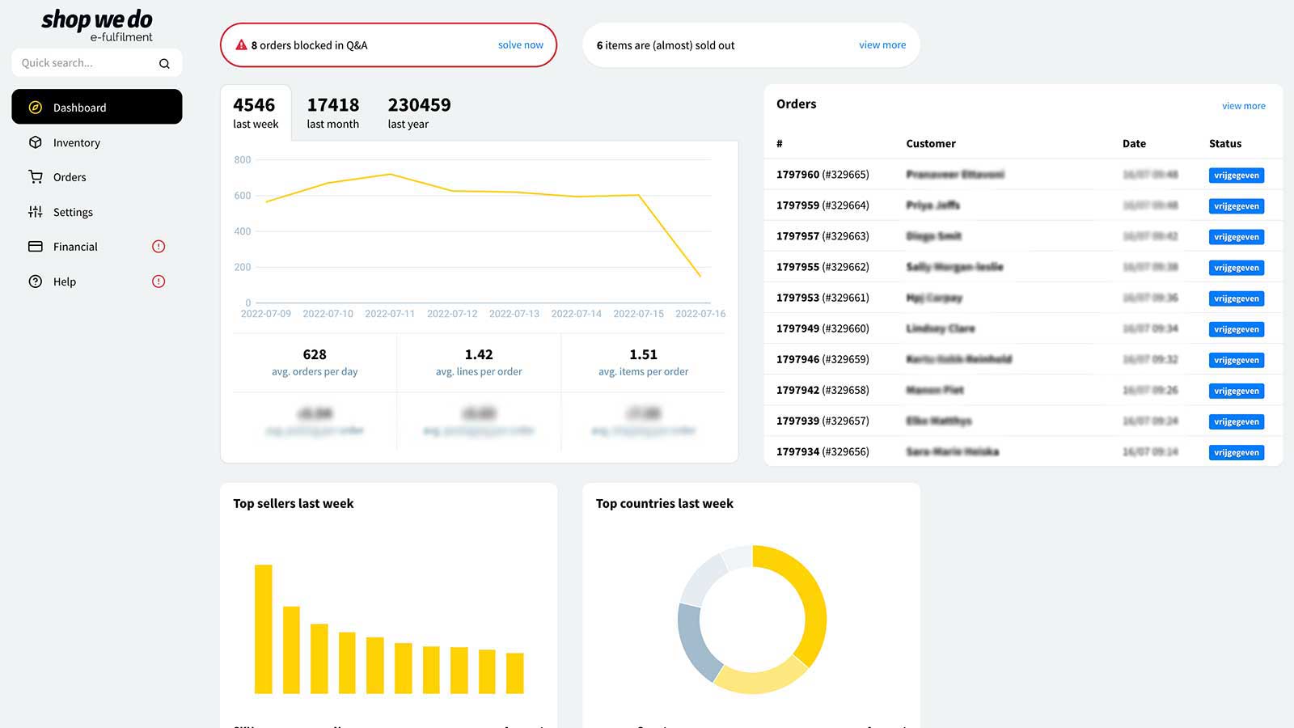1294x728 pixels.
Task: Open view more in Orders panel
Action: point(1244,106)
